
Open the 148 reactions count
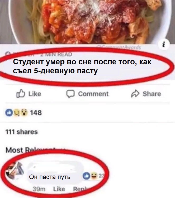36,113
